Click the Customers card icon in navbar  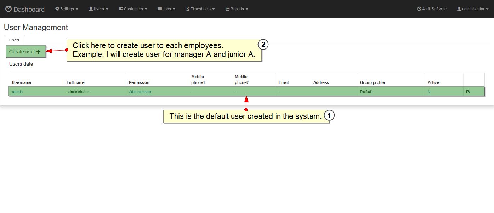121,9
